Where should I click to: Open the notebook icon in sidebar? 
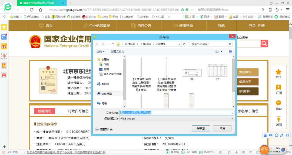point(4,65)
